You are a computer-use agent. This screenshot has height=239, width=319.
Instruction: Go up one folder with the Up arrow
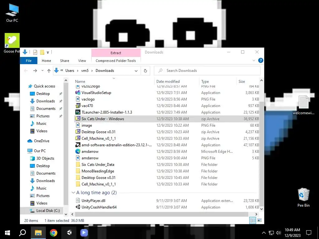pos(49,71)
